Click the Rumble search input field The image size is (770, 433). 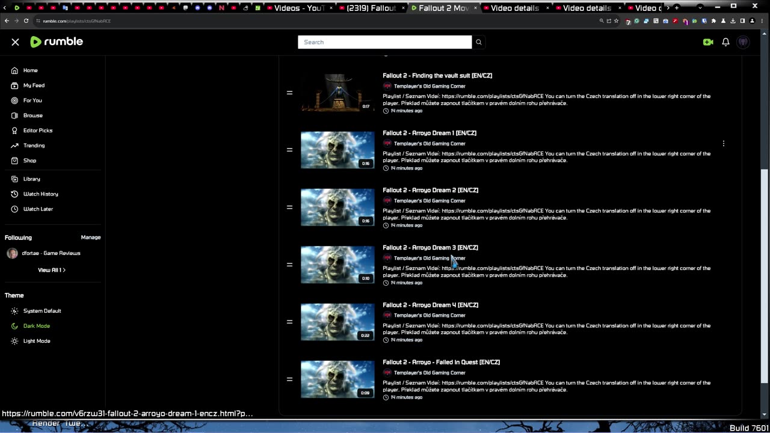tap(385, 42)
